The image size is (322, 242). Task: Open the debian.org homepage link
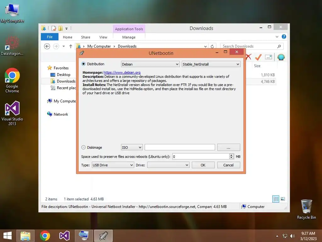[x=122, y=72]
